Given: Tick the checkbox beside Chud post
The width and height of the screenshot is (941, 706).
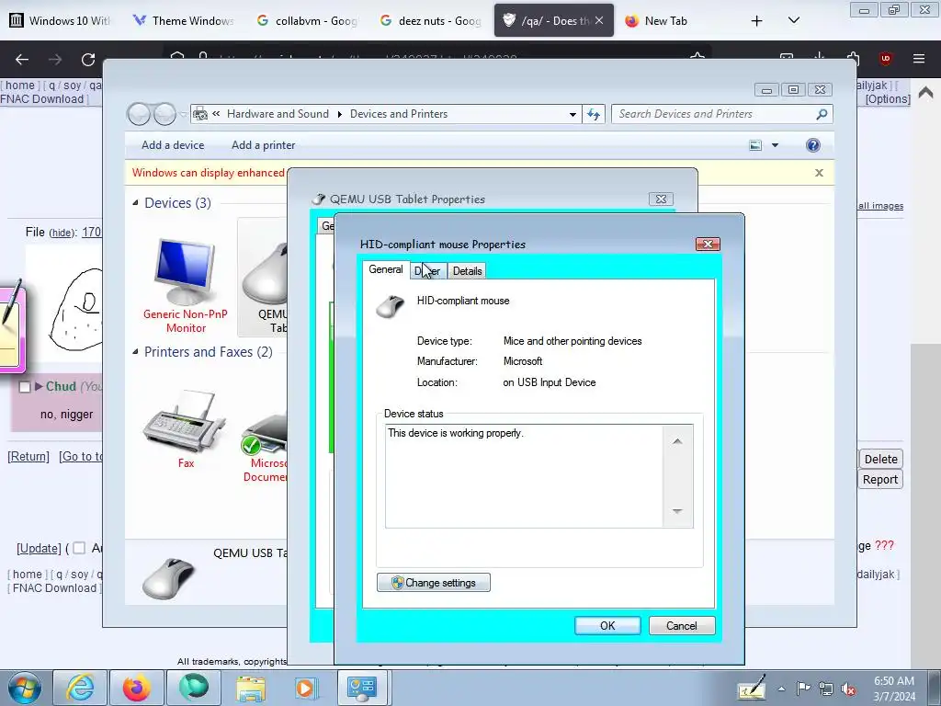Looking at the screenshot, I should [25, 387].
